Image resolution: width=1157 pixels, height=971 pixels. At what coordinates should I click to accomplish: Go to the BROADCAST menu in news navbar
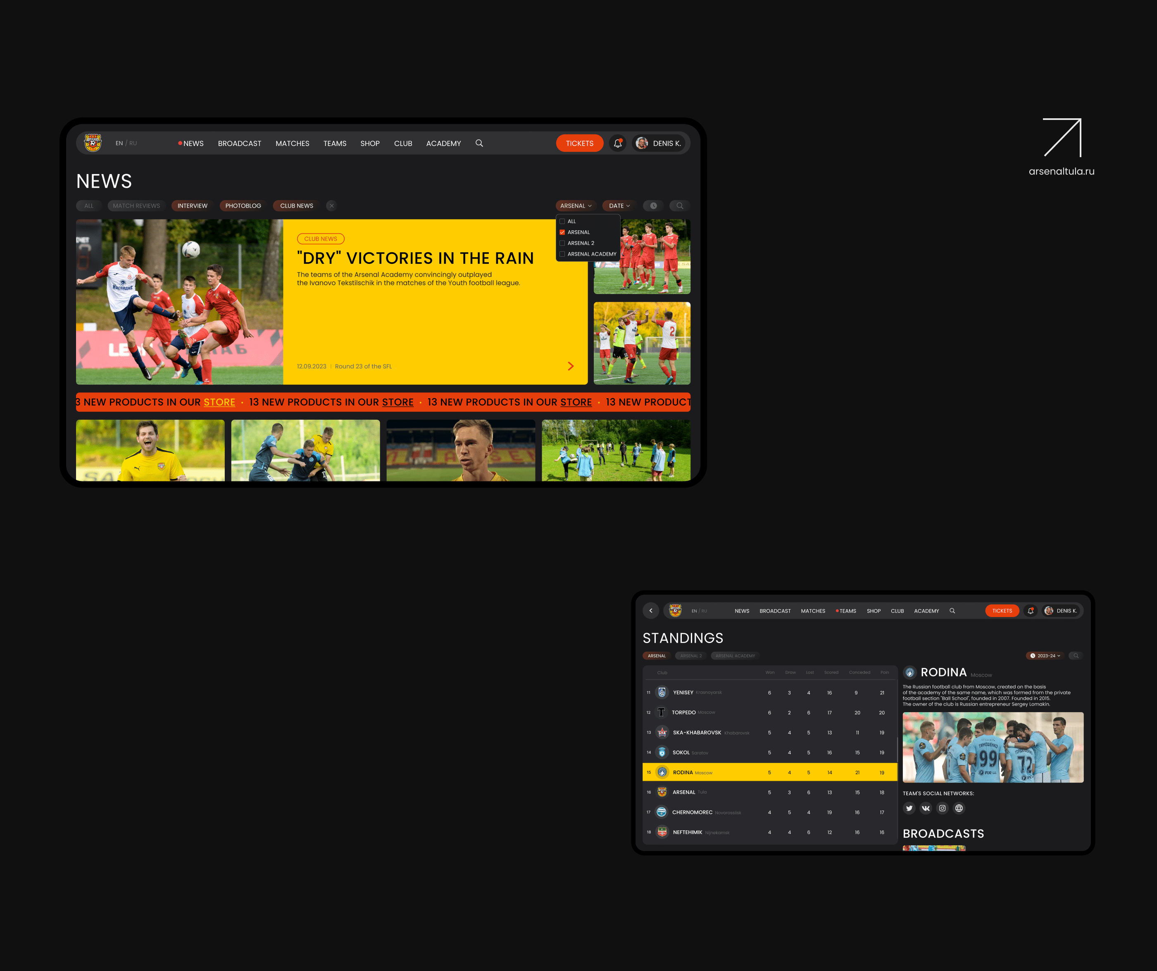point(239,143)
